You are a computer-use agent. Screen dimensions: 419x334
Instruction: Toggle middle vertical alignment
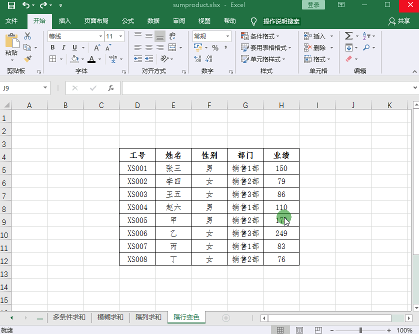point(149,36)
